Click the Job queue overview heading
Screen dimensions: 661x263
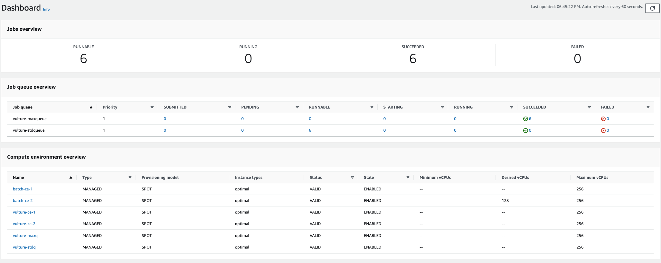pos(31,87)
